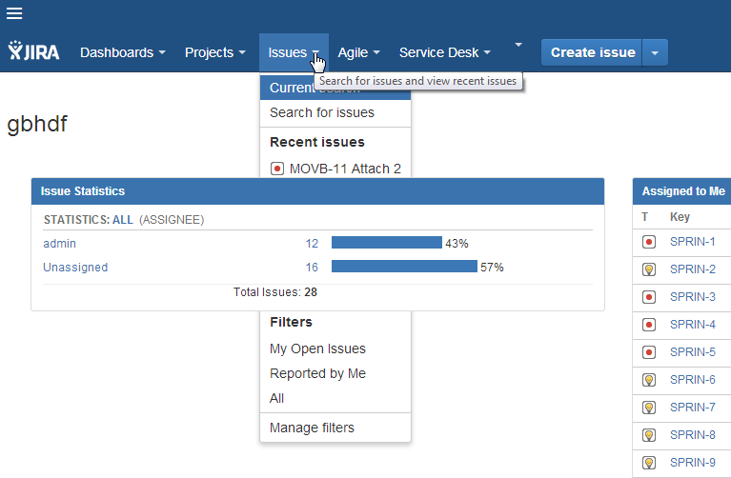Click the bug icon for SPRIN-4
This screenshot has width=731, height=478.
click(x=648, y=325)
